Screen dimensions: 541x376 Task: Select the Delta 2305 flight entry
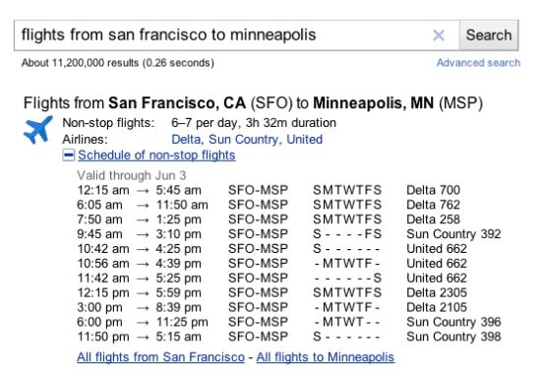click(437, 292)
